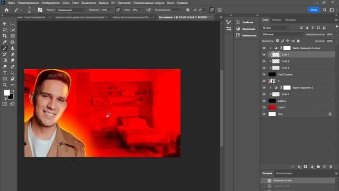
Task: Delete layer with trash icon
Action: pos(331,167)
